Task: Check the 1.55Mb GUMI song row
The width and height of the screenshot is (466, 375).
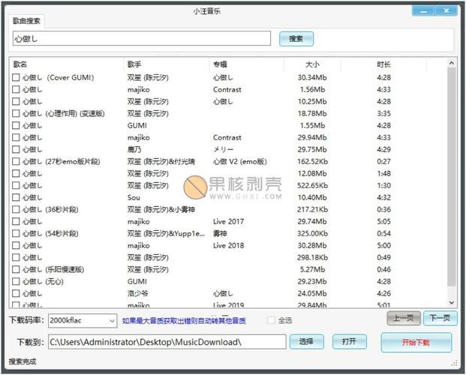Action: point(16,125)
